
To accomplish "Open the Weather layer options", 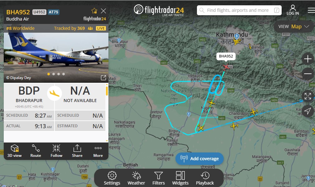I will pyautogui.click(x=136, y=178).
